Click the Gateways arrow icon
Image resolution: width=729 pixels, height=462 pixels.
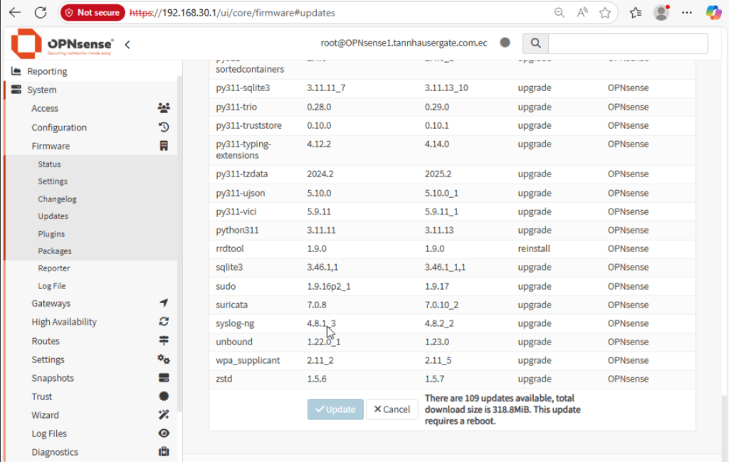click(x=164, y=303)
